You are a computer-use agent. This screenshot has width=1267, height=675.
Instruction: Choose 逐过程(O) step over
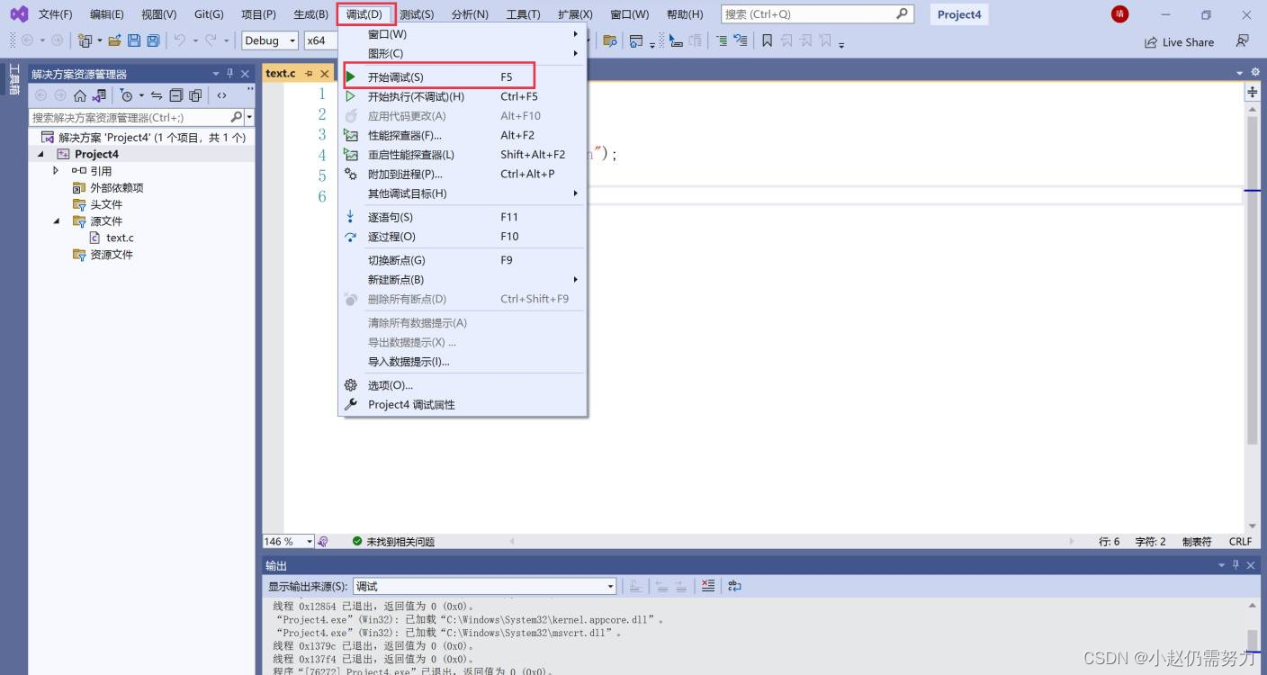463,237
